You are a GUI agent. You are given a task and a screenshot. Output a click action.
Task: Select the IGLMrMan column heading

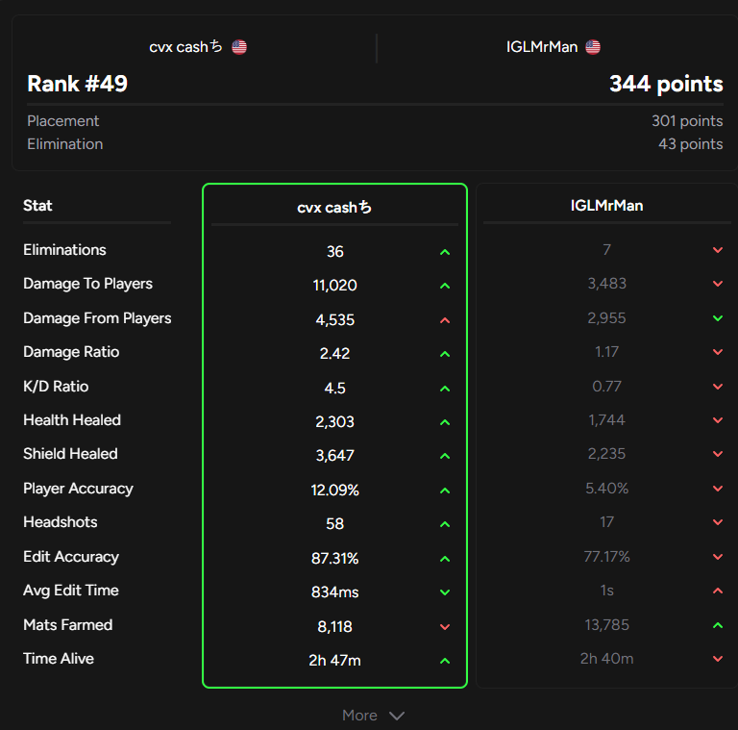coord(606,206)
